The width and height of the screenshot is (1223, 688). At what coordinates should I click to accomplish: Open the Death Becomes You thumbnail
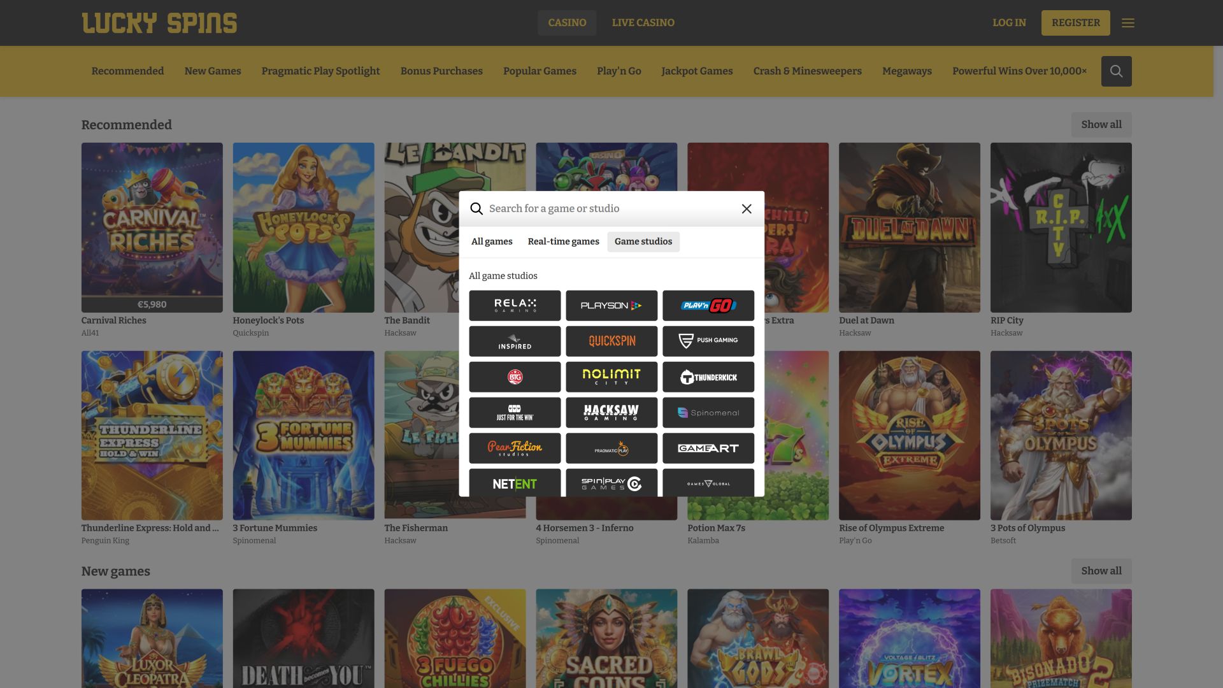pyautogui.click(x=303, y=638)
